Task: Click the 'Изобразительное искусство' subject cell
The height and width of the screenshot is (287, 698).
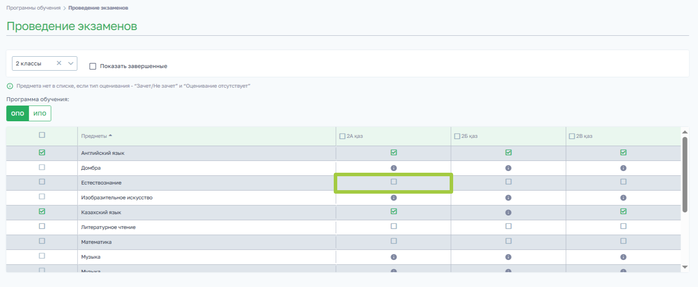Action: 207,198
